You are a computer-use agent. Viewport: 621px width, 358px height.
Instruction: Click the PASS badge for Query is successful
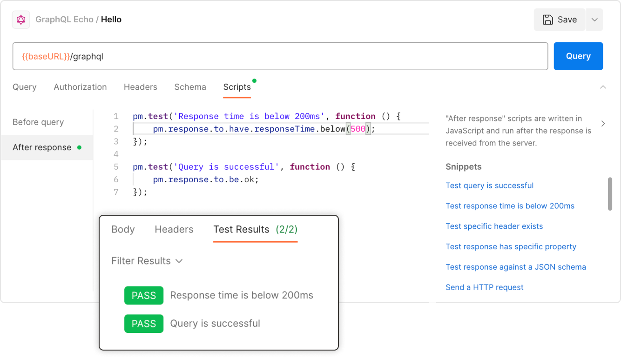point(144,324)
